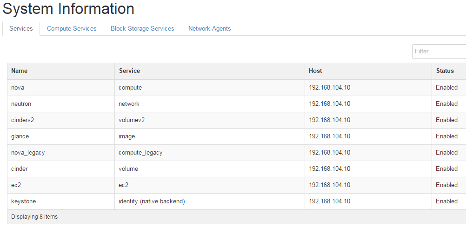This screenshot has width=466, height=227.
Task: Click the host IP in the neutron row
Action: 330,104
